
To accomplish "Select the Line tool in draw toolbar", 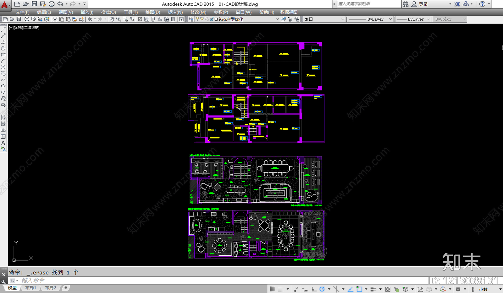I will (x=3, y=29).
